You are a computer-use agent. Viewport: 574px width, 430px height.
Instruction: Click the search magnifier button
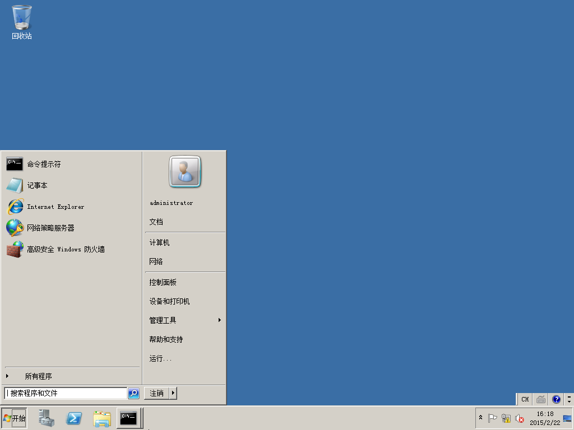coord(133,393)
